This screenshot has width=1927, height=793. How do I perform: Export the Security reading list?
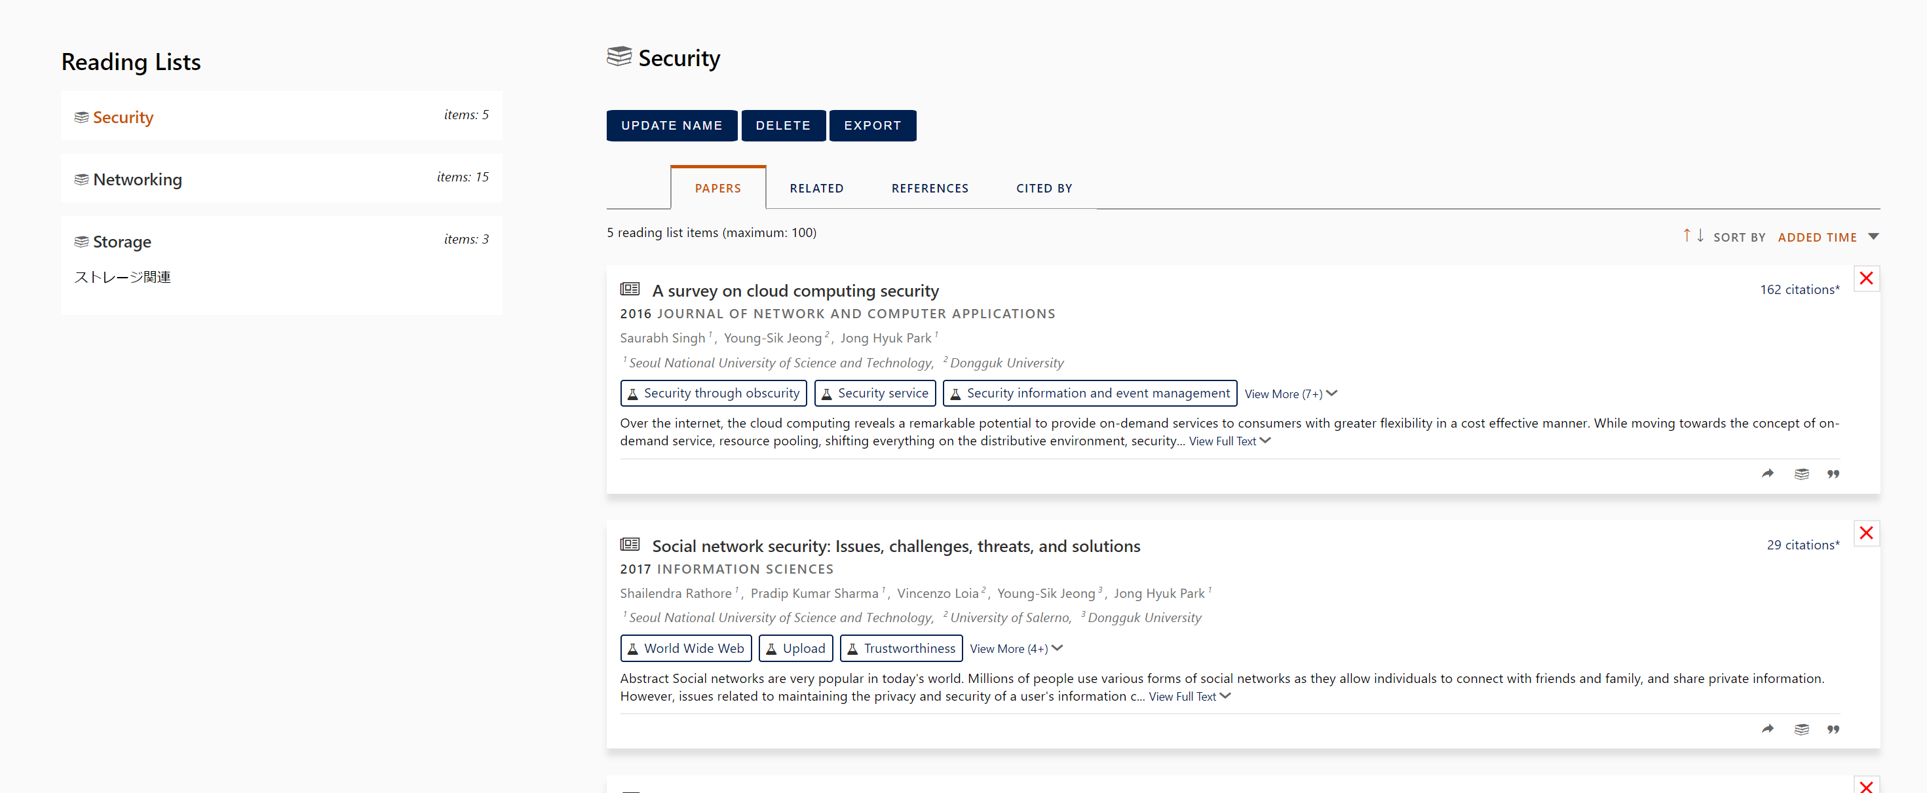coord(872,126)
